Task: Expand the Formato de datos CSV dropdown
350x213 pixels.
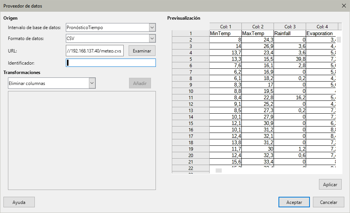Action: coord(152,38)
